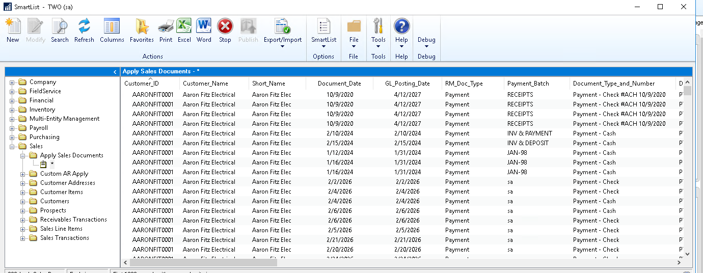This screenshot has height=273, width=703.
Task: Sort by GL_Posting_Date column header
Action: 407,84
